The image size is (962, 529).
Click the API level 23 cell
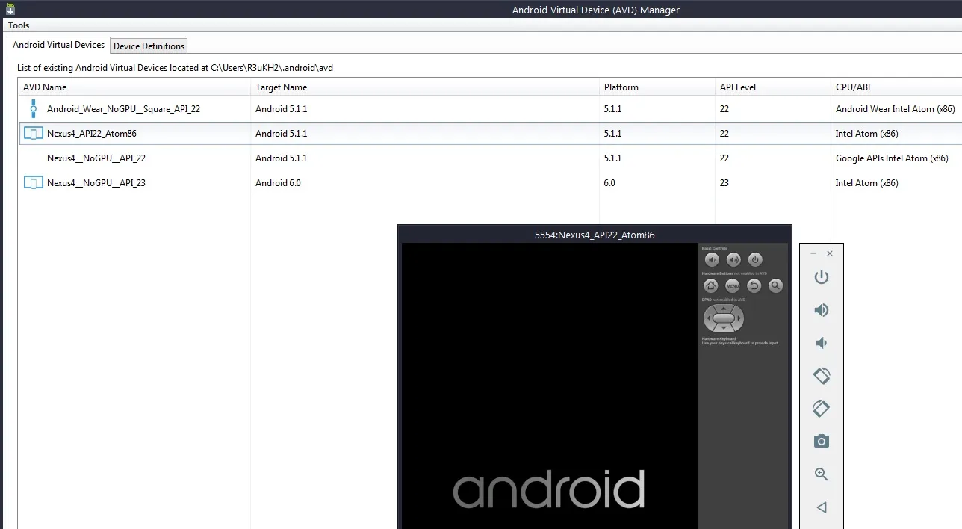[x=724, y=183]
